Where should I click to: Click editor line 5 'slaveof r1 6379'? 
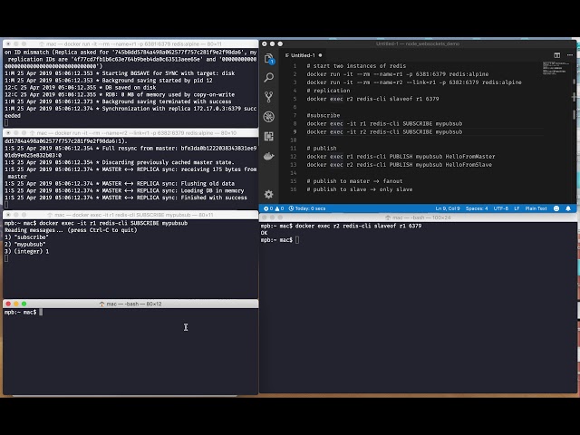(372, 99)
